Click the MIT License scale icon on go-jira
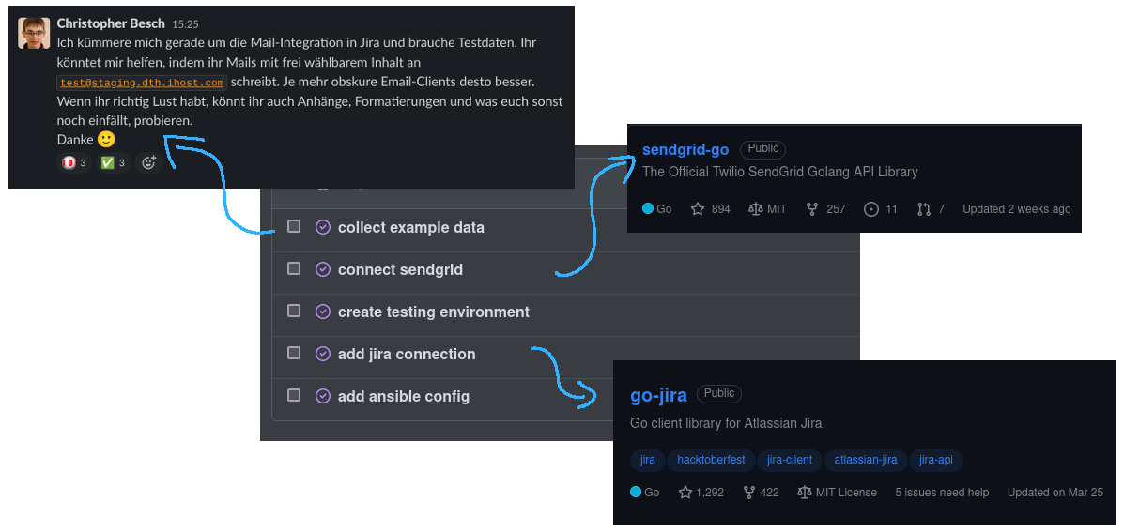Viewport: 1124px width, 532px height. [x=805, y=492]
